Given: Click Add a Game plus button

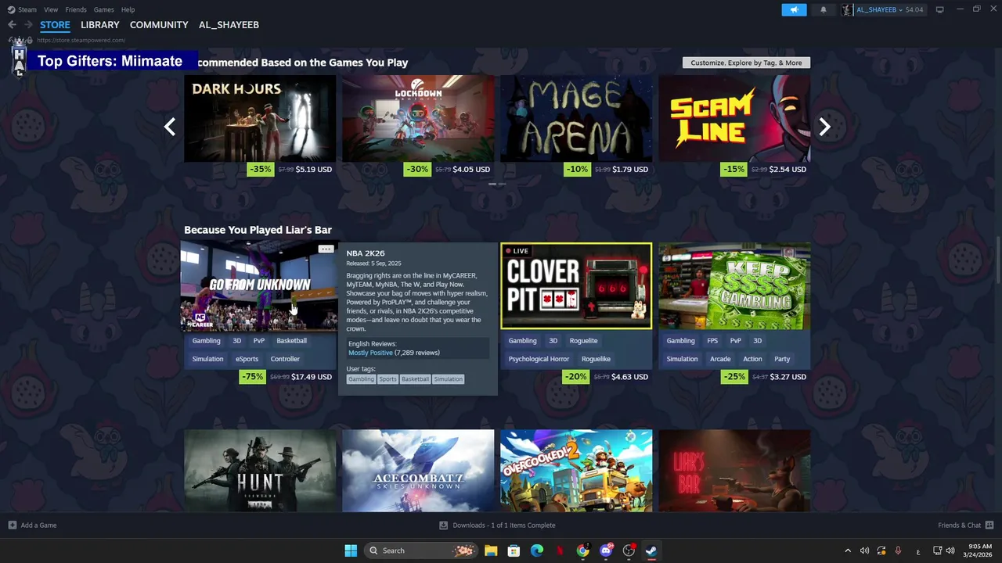Looking at the screenshot, I should click(x=12, y=525).
